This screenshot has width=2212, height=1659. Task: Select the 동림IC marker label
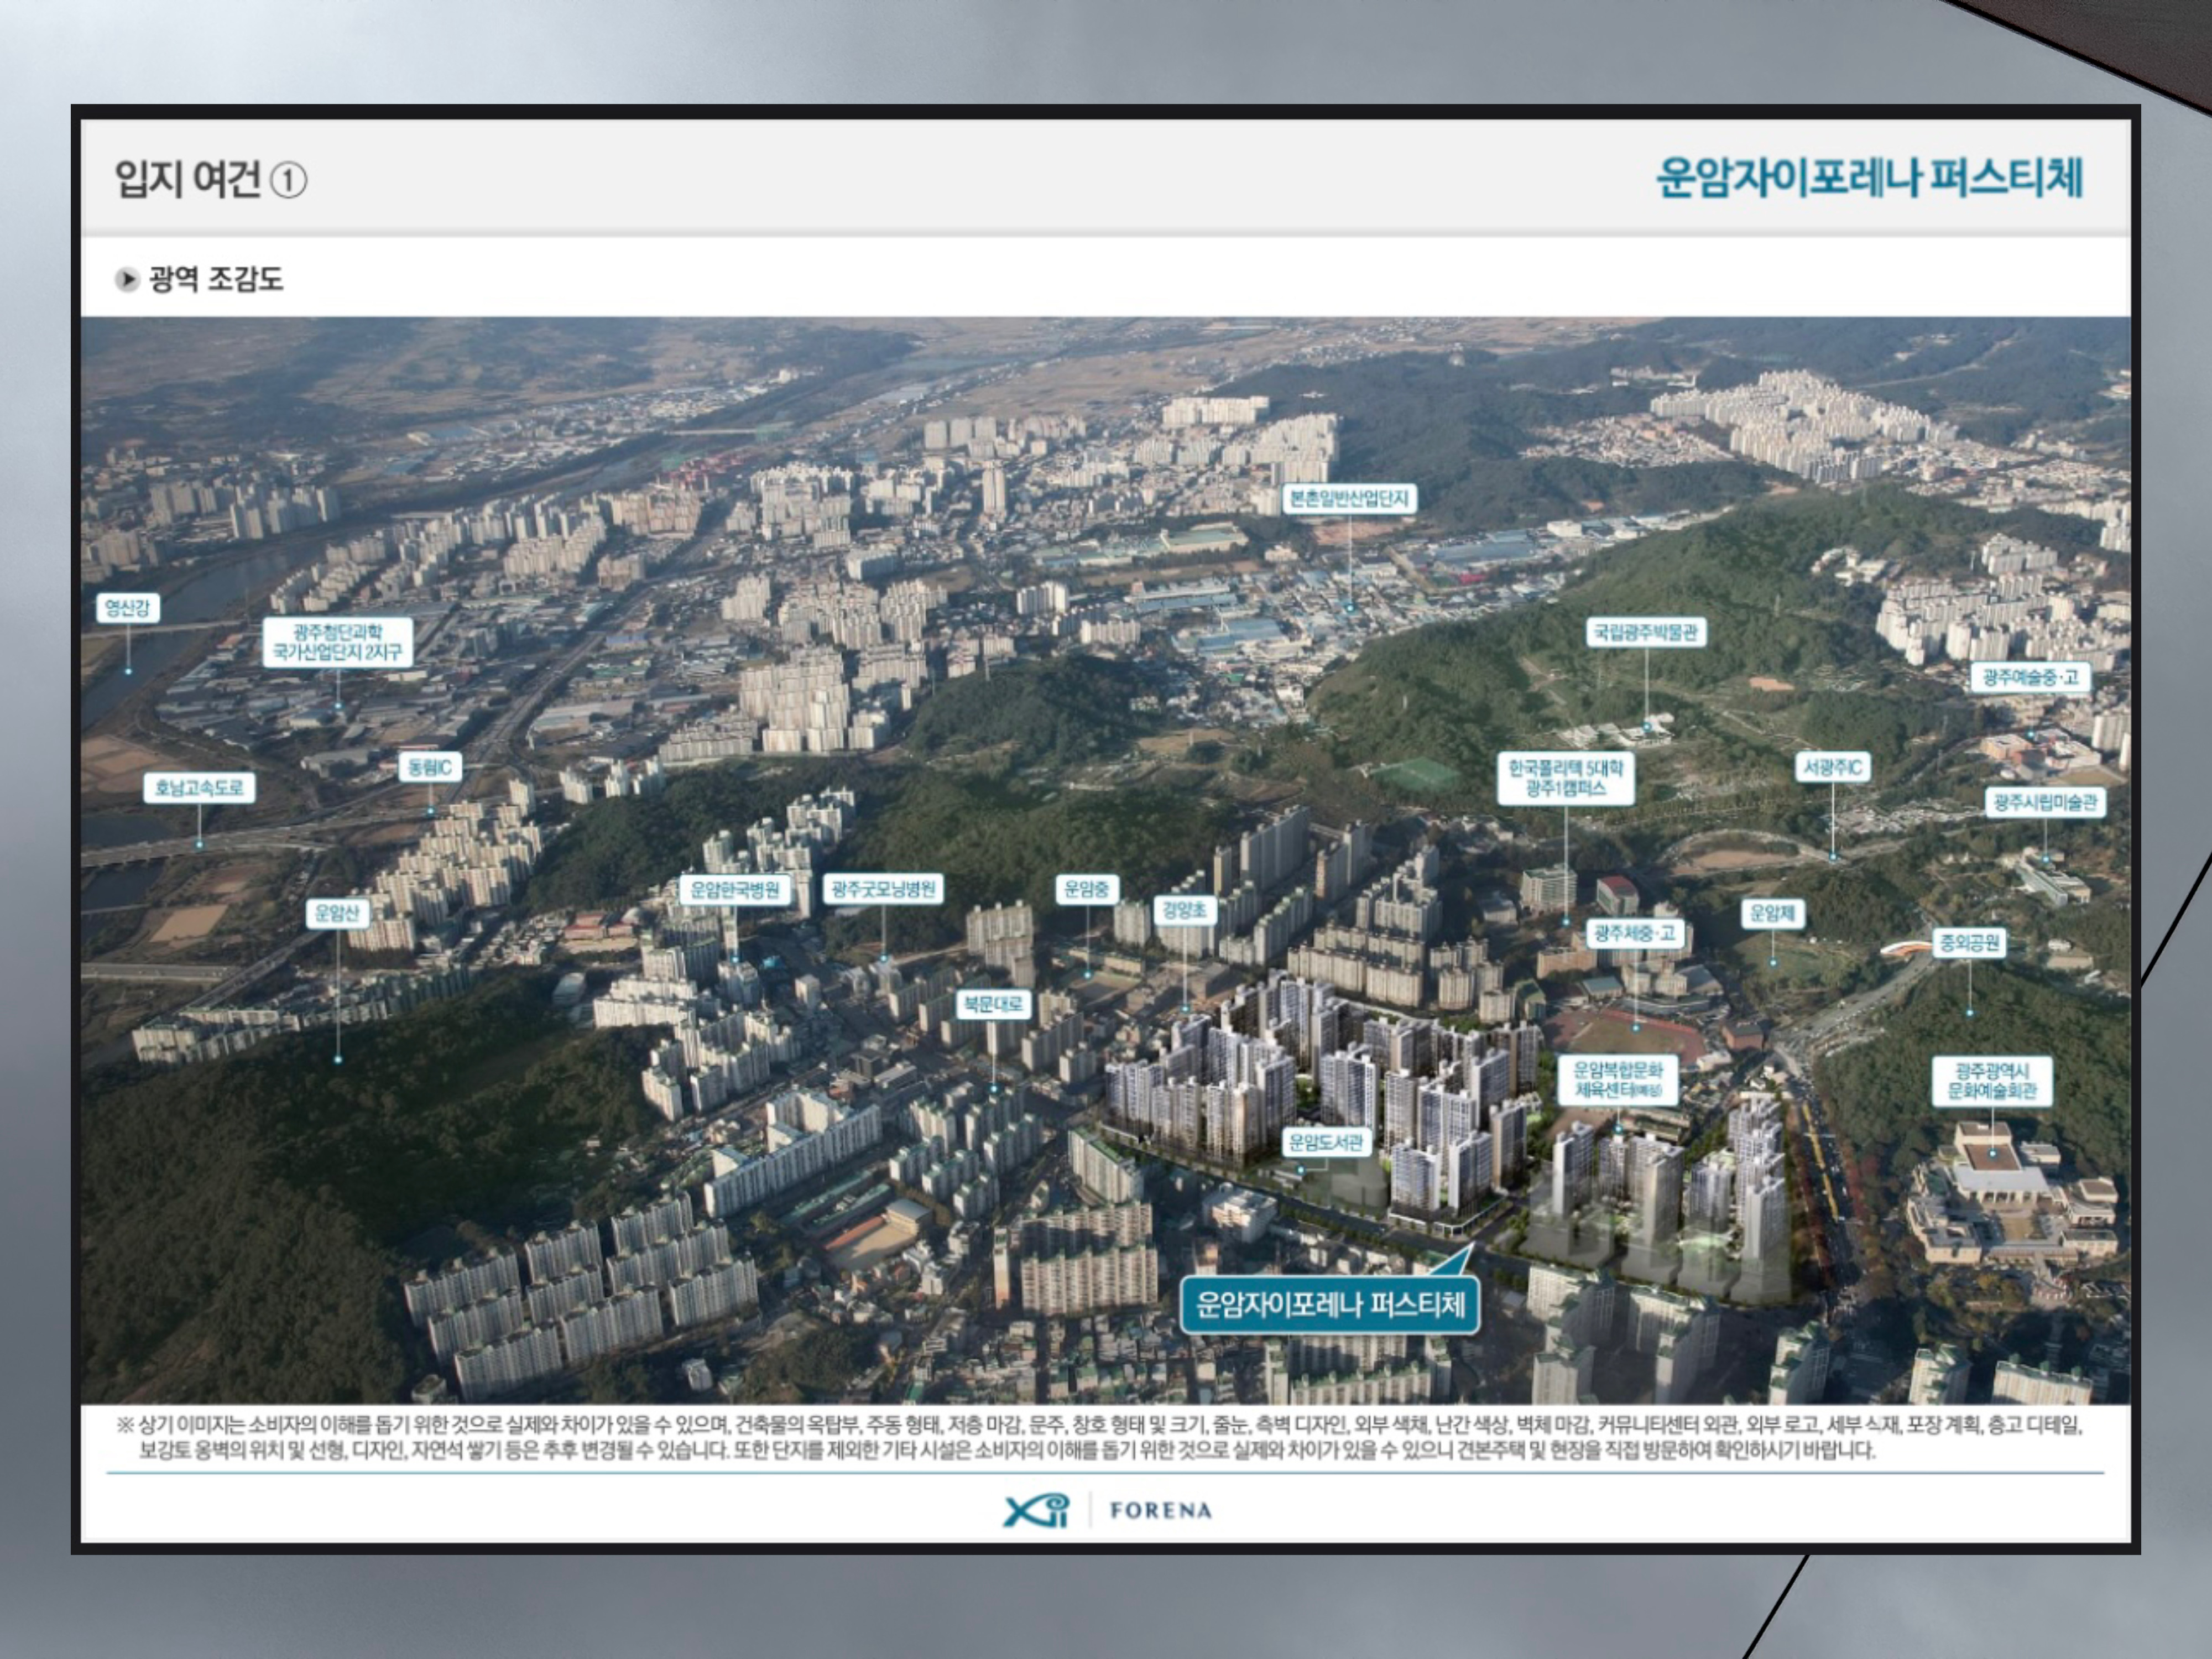pos(430,767)
